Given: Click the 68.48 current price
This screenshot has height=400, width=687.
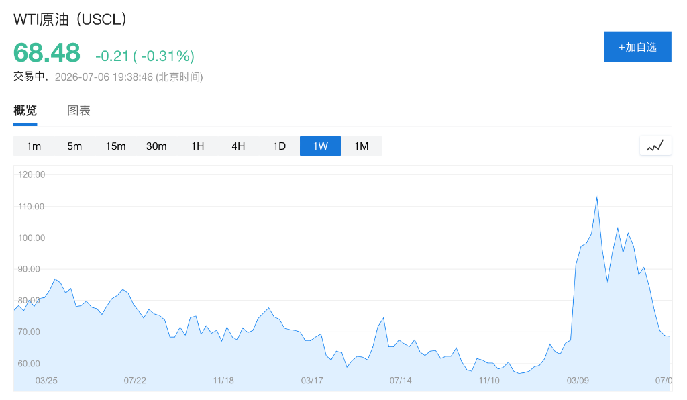Looking at the screenshot, I should 47,52.
